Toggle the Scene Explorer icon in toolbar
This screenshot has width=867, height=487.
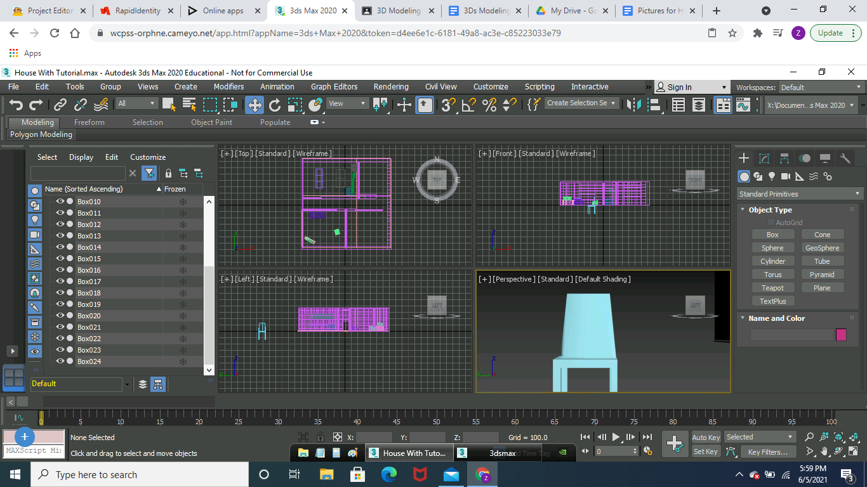678,105
